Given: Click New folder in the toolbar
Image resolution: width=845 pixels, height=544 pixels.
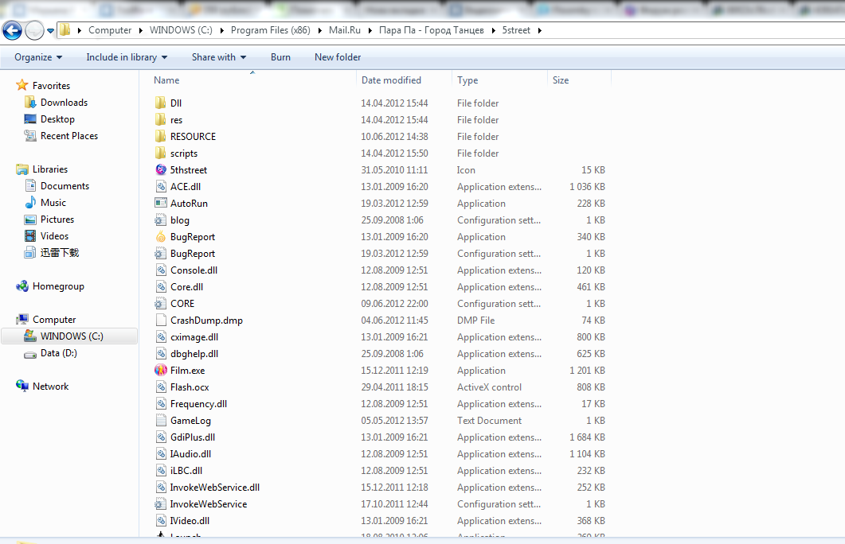Looking at the screenshot, I should 338,57.
